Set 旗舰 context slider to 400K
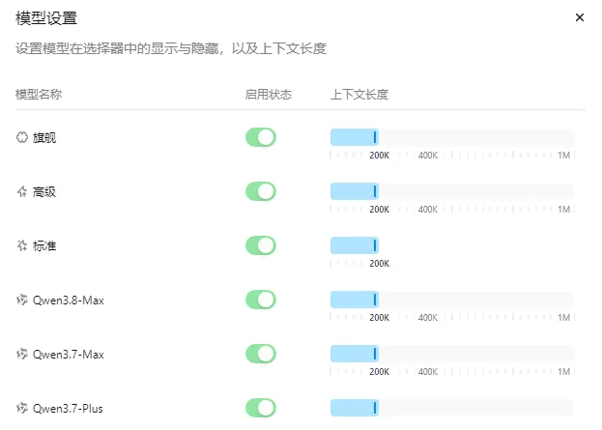 click(428, 137)
